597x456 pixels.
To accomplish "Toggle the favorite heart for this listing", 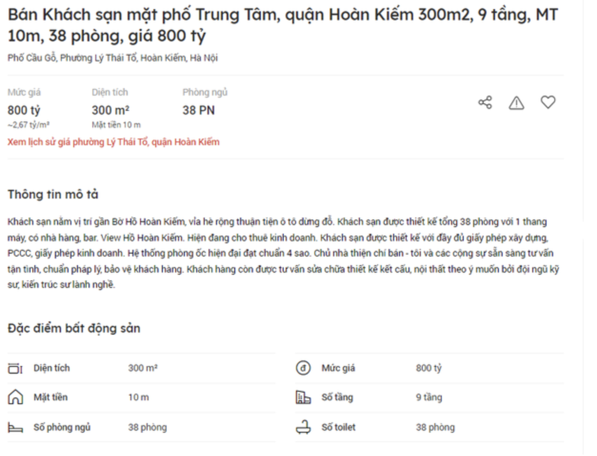I will coord(549,103).
